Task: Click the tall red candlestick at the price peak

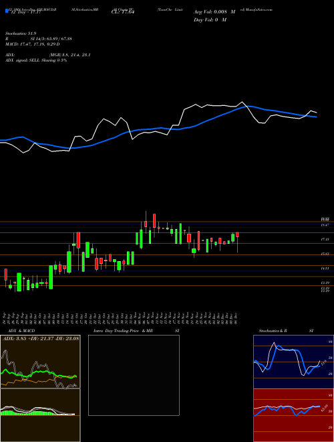Action: (x=154, y=220)
